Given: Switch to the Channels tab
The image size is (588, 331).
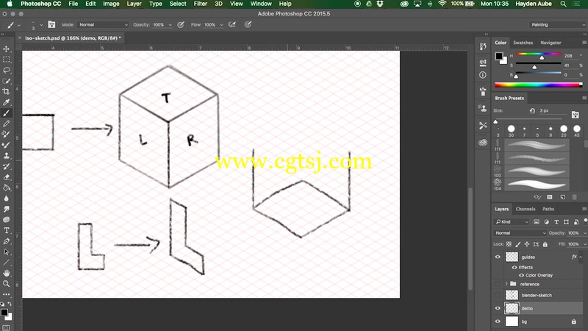Looking at the screenshot, I should (x=526, y=209).
